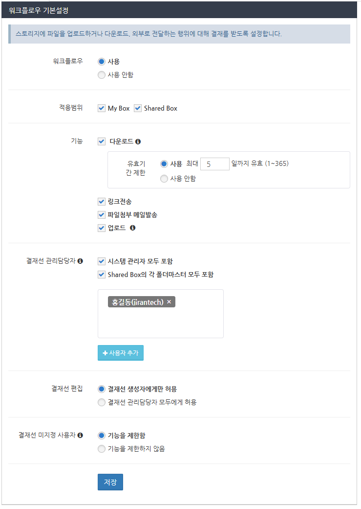This screenshot has width=361, height=509.
Task: Uncheck the My Box checkbox
Action: (x=102, y=108)
